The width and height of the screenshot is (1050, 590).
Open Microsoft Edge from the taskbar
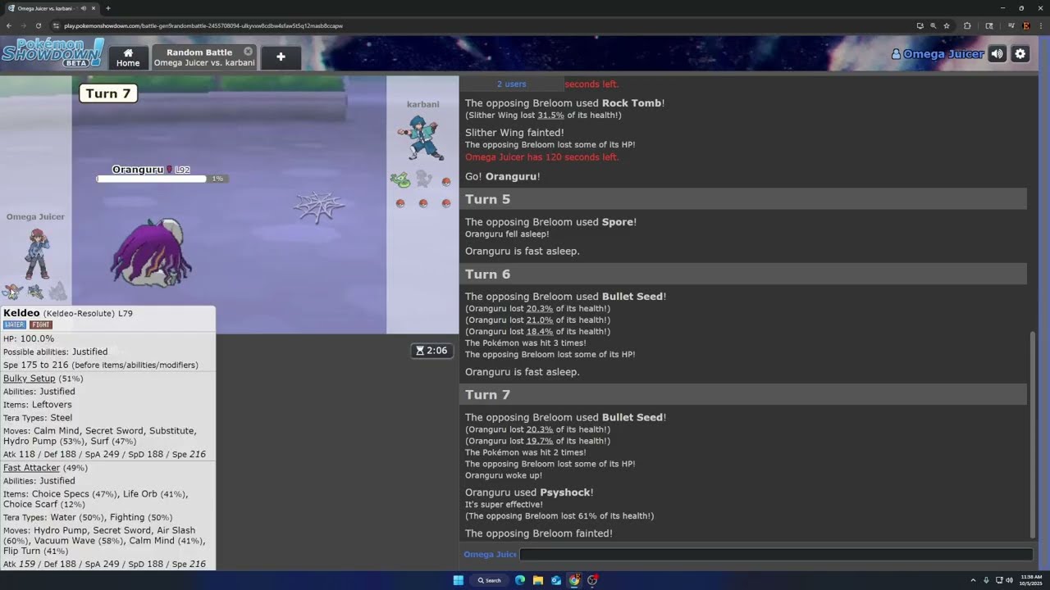[x=520, y=580]
